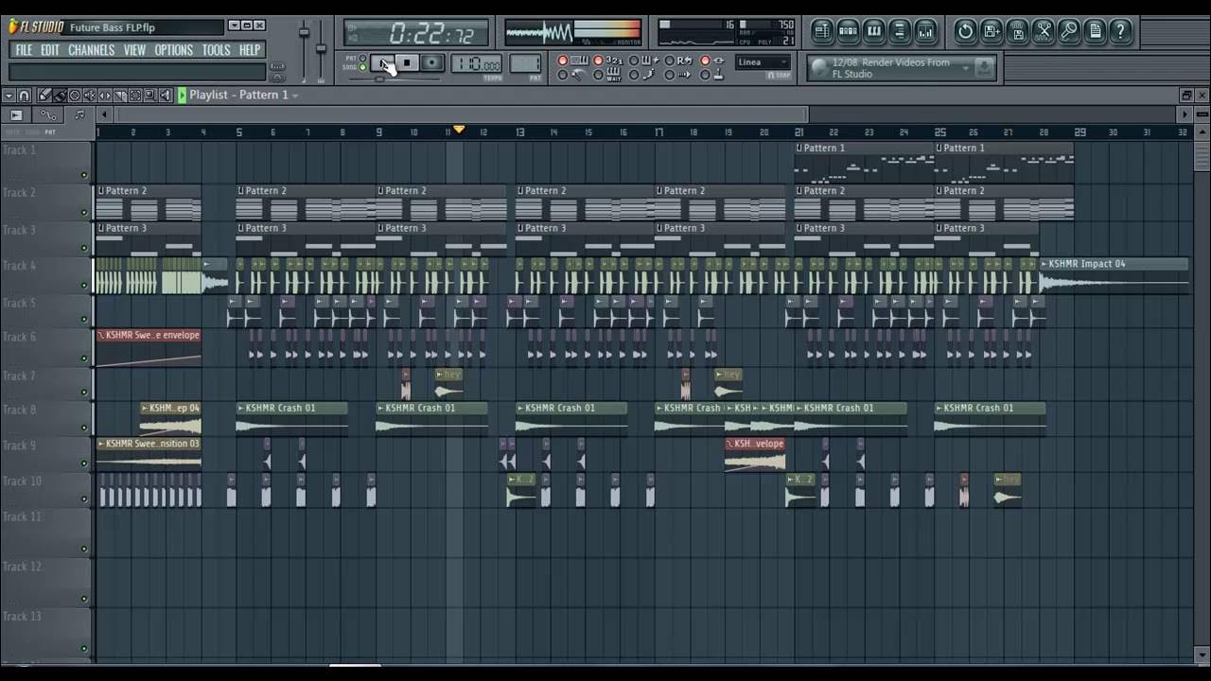Click the floppy disk save icon

click(1018, 31)
